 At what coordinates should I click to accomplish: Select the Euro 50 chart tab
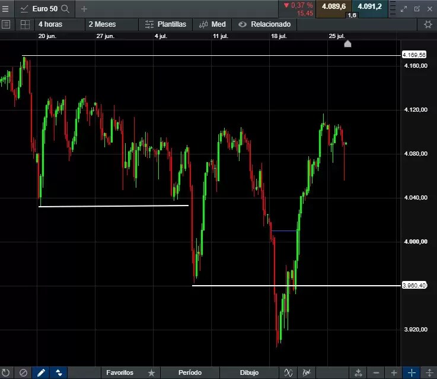(x=44, y=9)
